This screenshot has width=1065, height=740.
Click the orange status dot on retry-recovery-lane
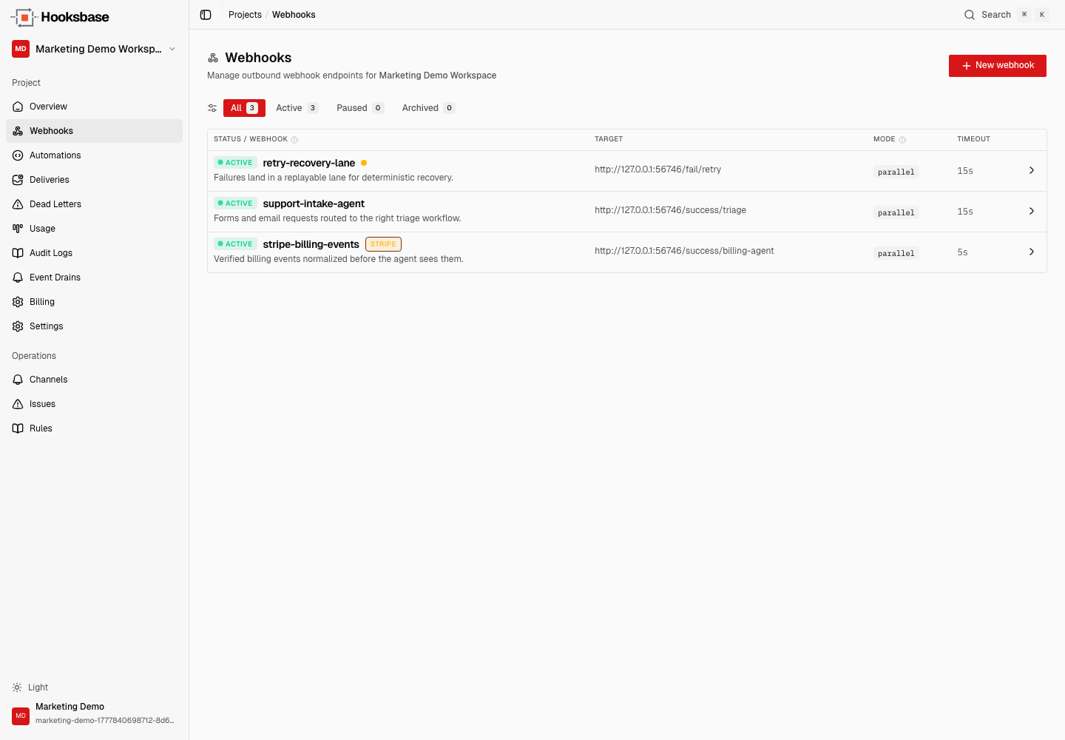pyautogui.click(x=364, y=163)
